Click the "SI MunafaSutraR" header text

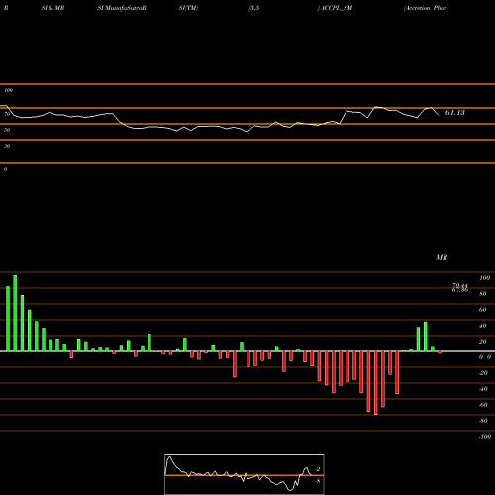click(x=122, y=8)
